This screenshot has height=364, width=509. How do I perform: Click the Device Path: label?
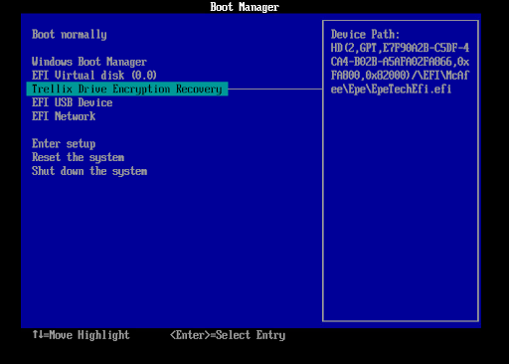(365, 35)
